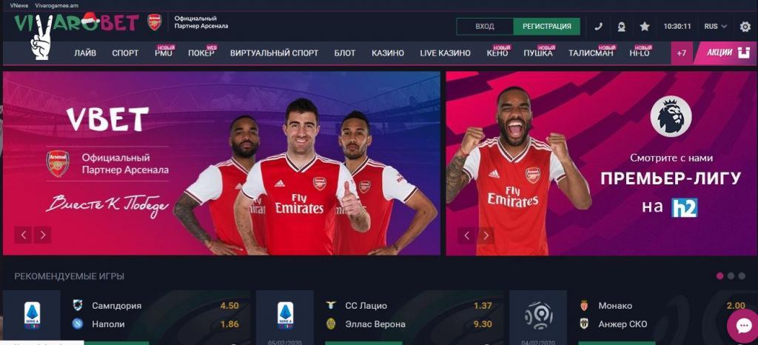Click the phone contact icon in header
The height and width of the screenshot is (345, 758).
click(598, 27)
